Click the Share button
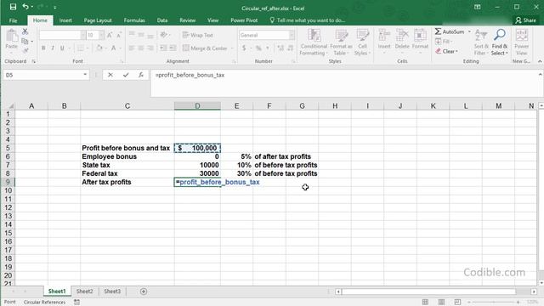 pos(525,20)
